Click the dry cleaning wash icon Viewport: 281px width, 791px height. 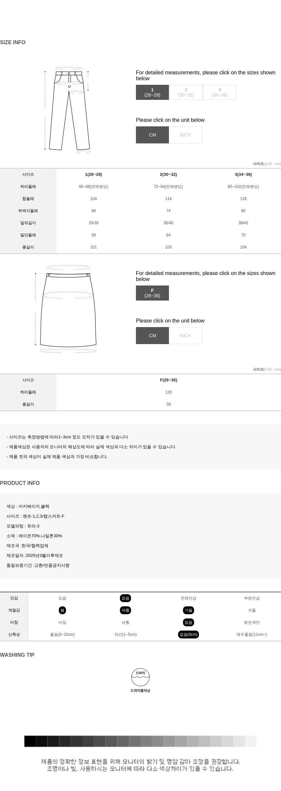(x=140, y=677)
